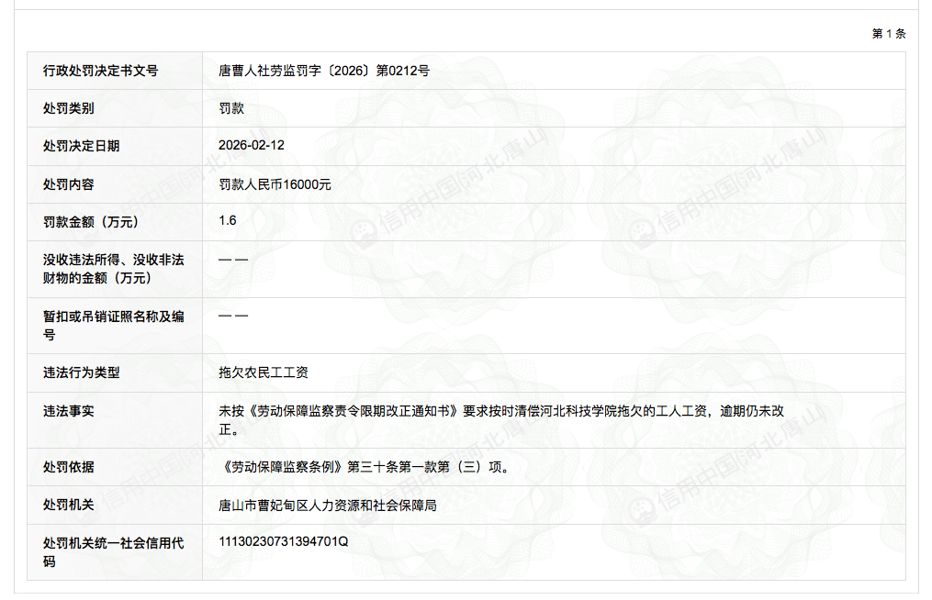Click the penalty document number 唐曹人社劳监罚字〔2026〕第0212号
Screen dimensions: 932x600
pos(323,71)
